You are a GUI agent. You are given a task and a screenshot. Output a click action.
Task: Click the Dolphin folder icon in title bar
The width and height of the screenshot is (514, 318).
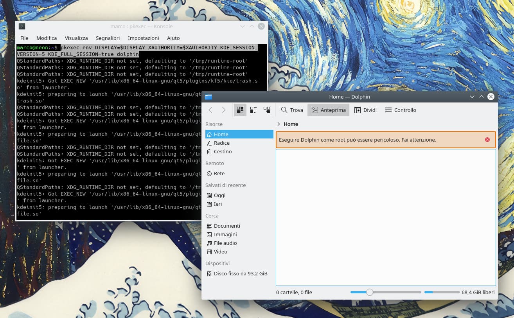[x=208, y=97]
